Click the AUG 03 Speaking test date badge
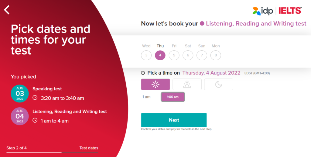The height and width of the screenshot is (157, 311). click(20, 93)
